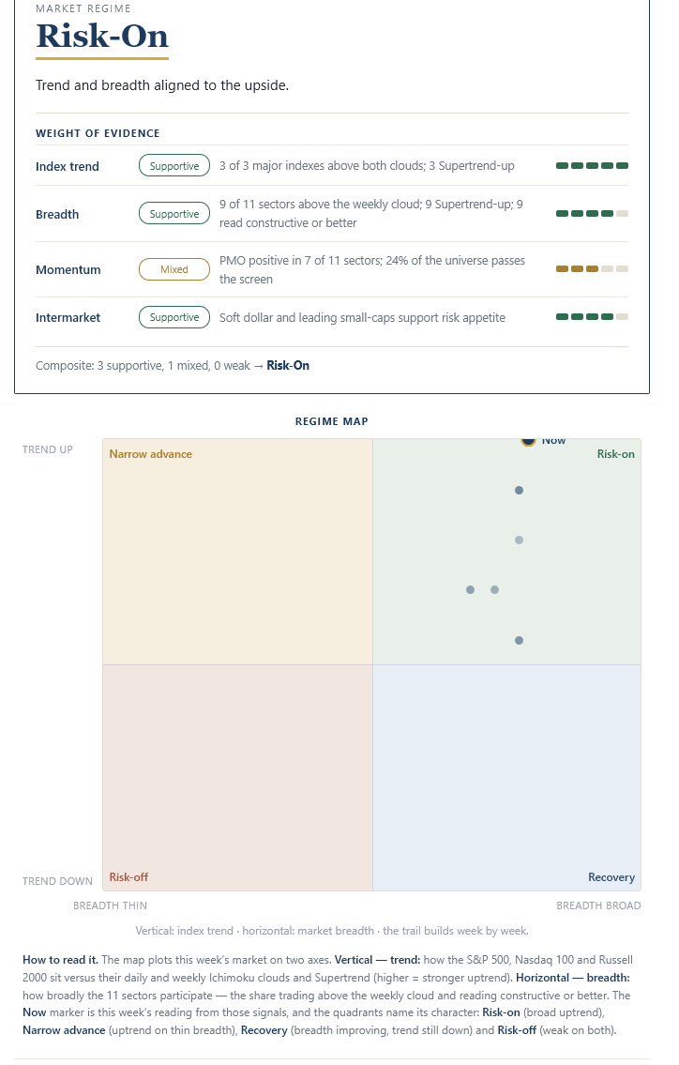The height and width of the screenshot is (1065, 679).
Task: Click the bold Risk-On in composite line
Action: coord(288,365)
